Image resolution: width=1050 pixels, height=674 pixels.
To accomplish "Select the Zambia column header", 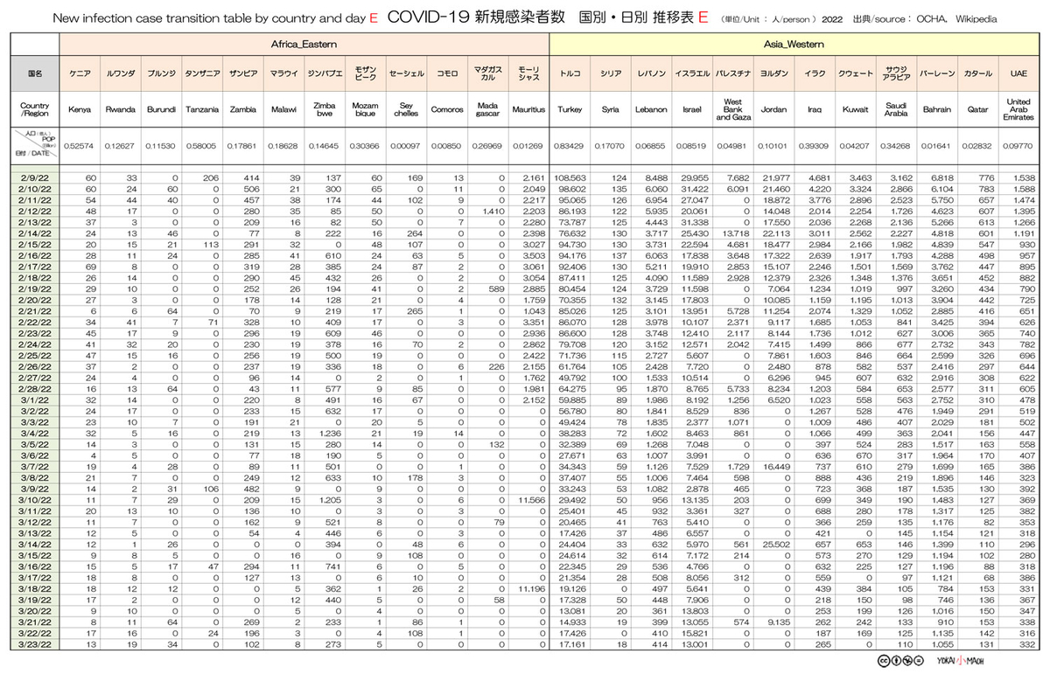I will 242,111.
